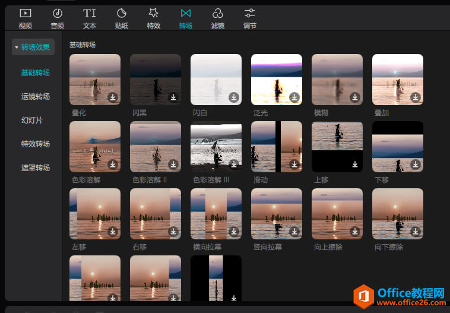This screenshot has width=450, height=313.
Task: Preview the 向下擦除 transition thumbnail
Action: tap(398, 214)
